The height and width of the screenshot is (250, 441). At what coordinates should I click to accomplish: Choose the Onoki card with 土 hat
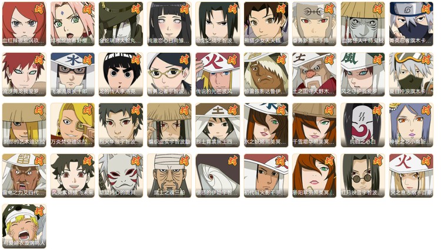[315, 74]
